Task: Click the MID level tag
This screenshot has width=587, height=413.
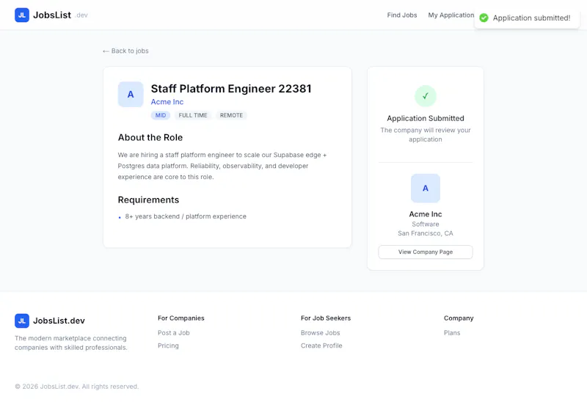Action: pyautogui.click(x=161, y=115)
